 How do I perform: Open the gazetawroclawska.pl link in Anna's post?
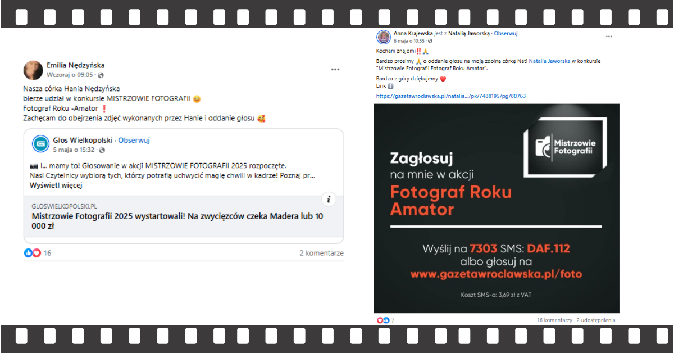(451, 96)
